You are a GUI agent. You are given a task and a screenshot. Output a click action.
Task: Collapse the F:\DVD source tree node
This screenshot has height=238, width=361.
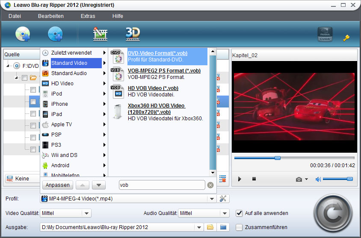(x=8, y=66)
